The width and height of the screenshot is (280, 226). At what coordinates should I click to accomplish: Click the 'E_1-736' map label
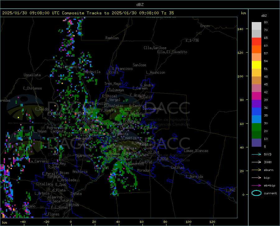click(192, 40)
